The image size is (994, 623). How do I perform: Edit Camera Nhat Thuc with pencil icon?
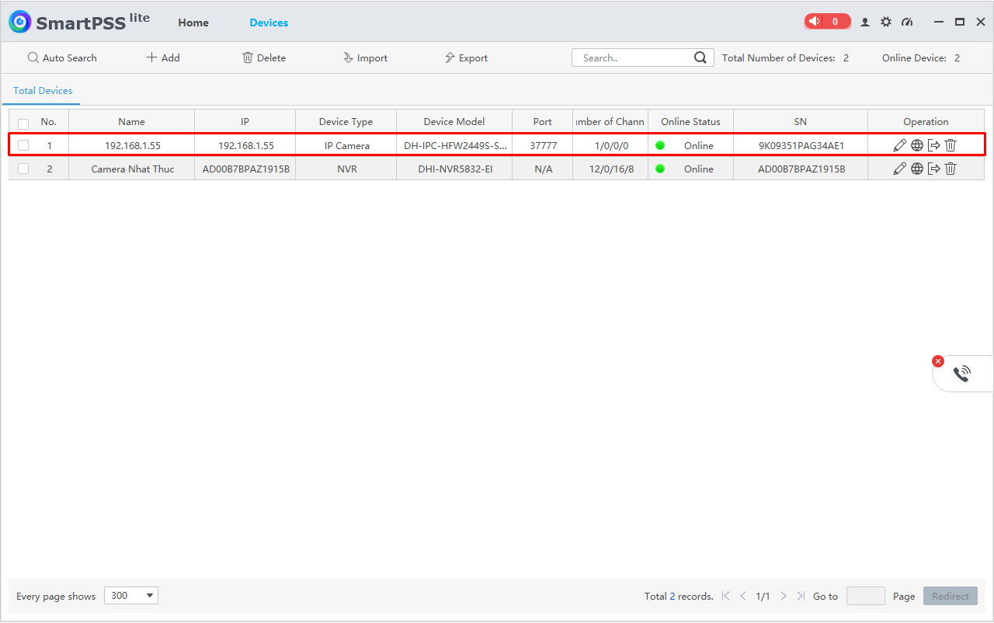(900, 169)
